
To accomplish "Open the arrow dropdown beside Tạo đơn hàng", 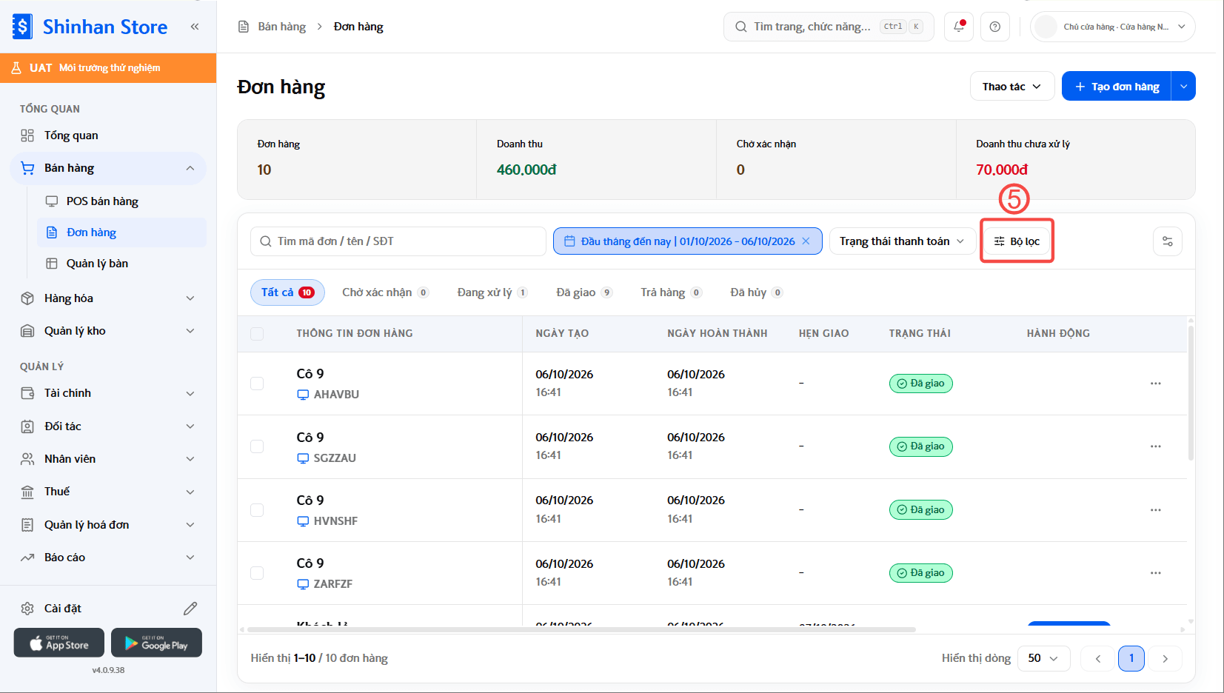I will [x=1183, y=87].
